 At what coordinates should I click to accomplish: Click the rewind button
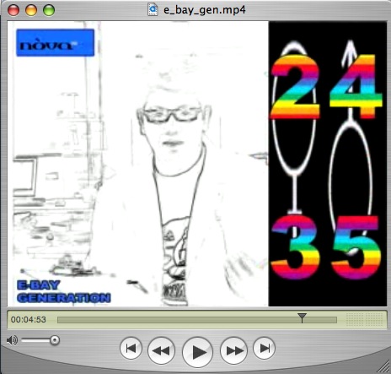pos(161,350)
